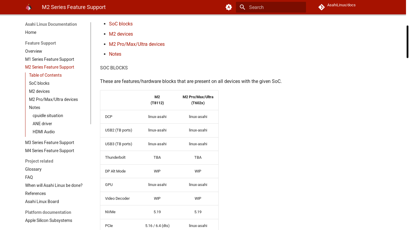Click the Asahi Linux Documentation sidebar title

51,24
